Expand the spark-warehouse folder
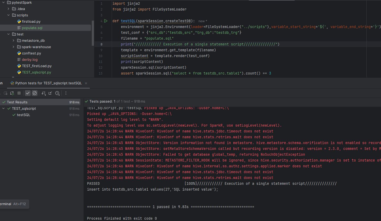 pos(13,47)
